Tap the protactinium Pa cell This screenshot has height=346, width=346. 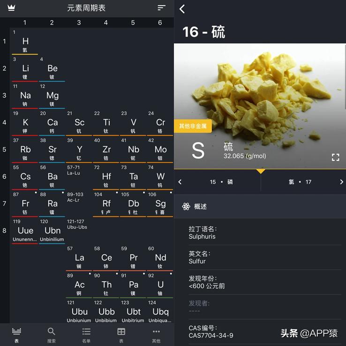[133, 285]
